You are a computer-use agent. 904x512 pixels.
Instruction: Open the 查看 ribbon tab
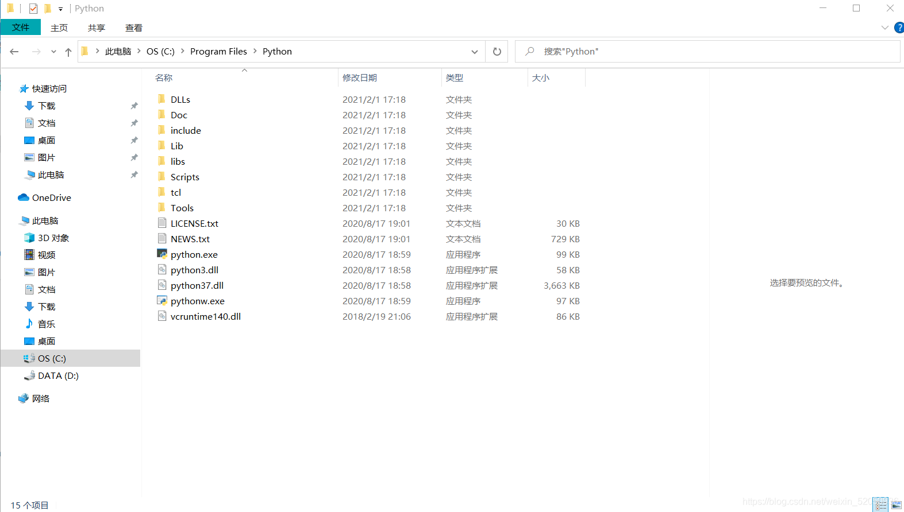[134, 28]
